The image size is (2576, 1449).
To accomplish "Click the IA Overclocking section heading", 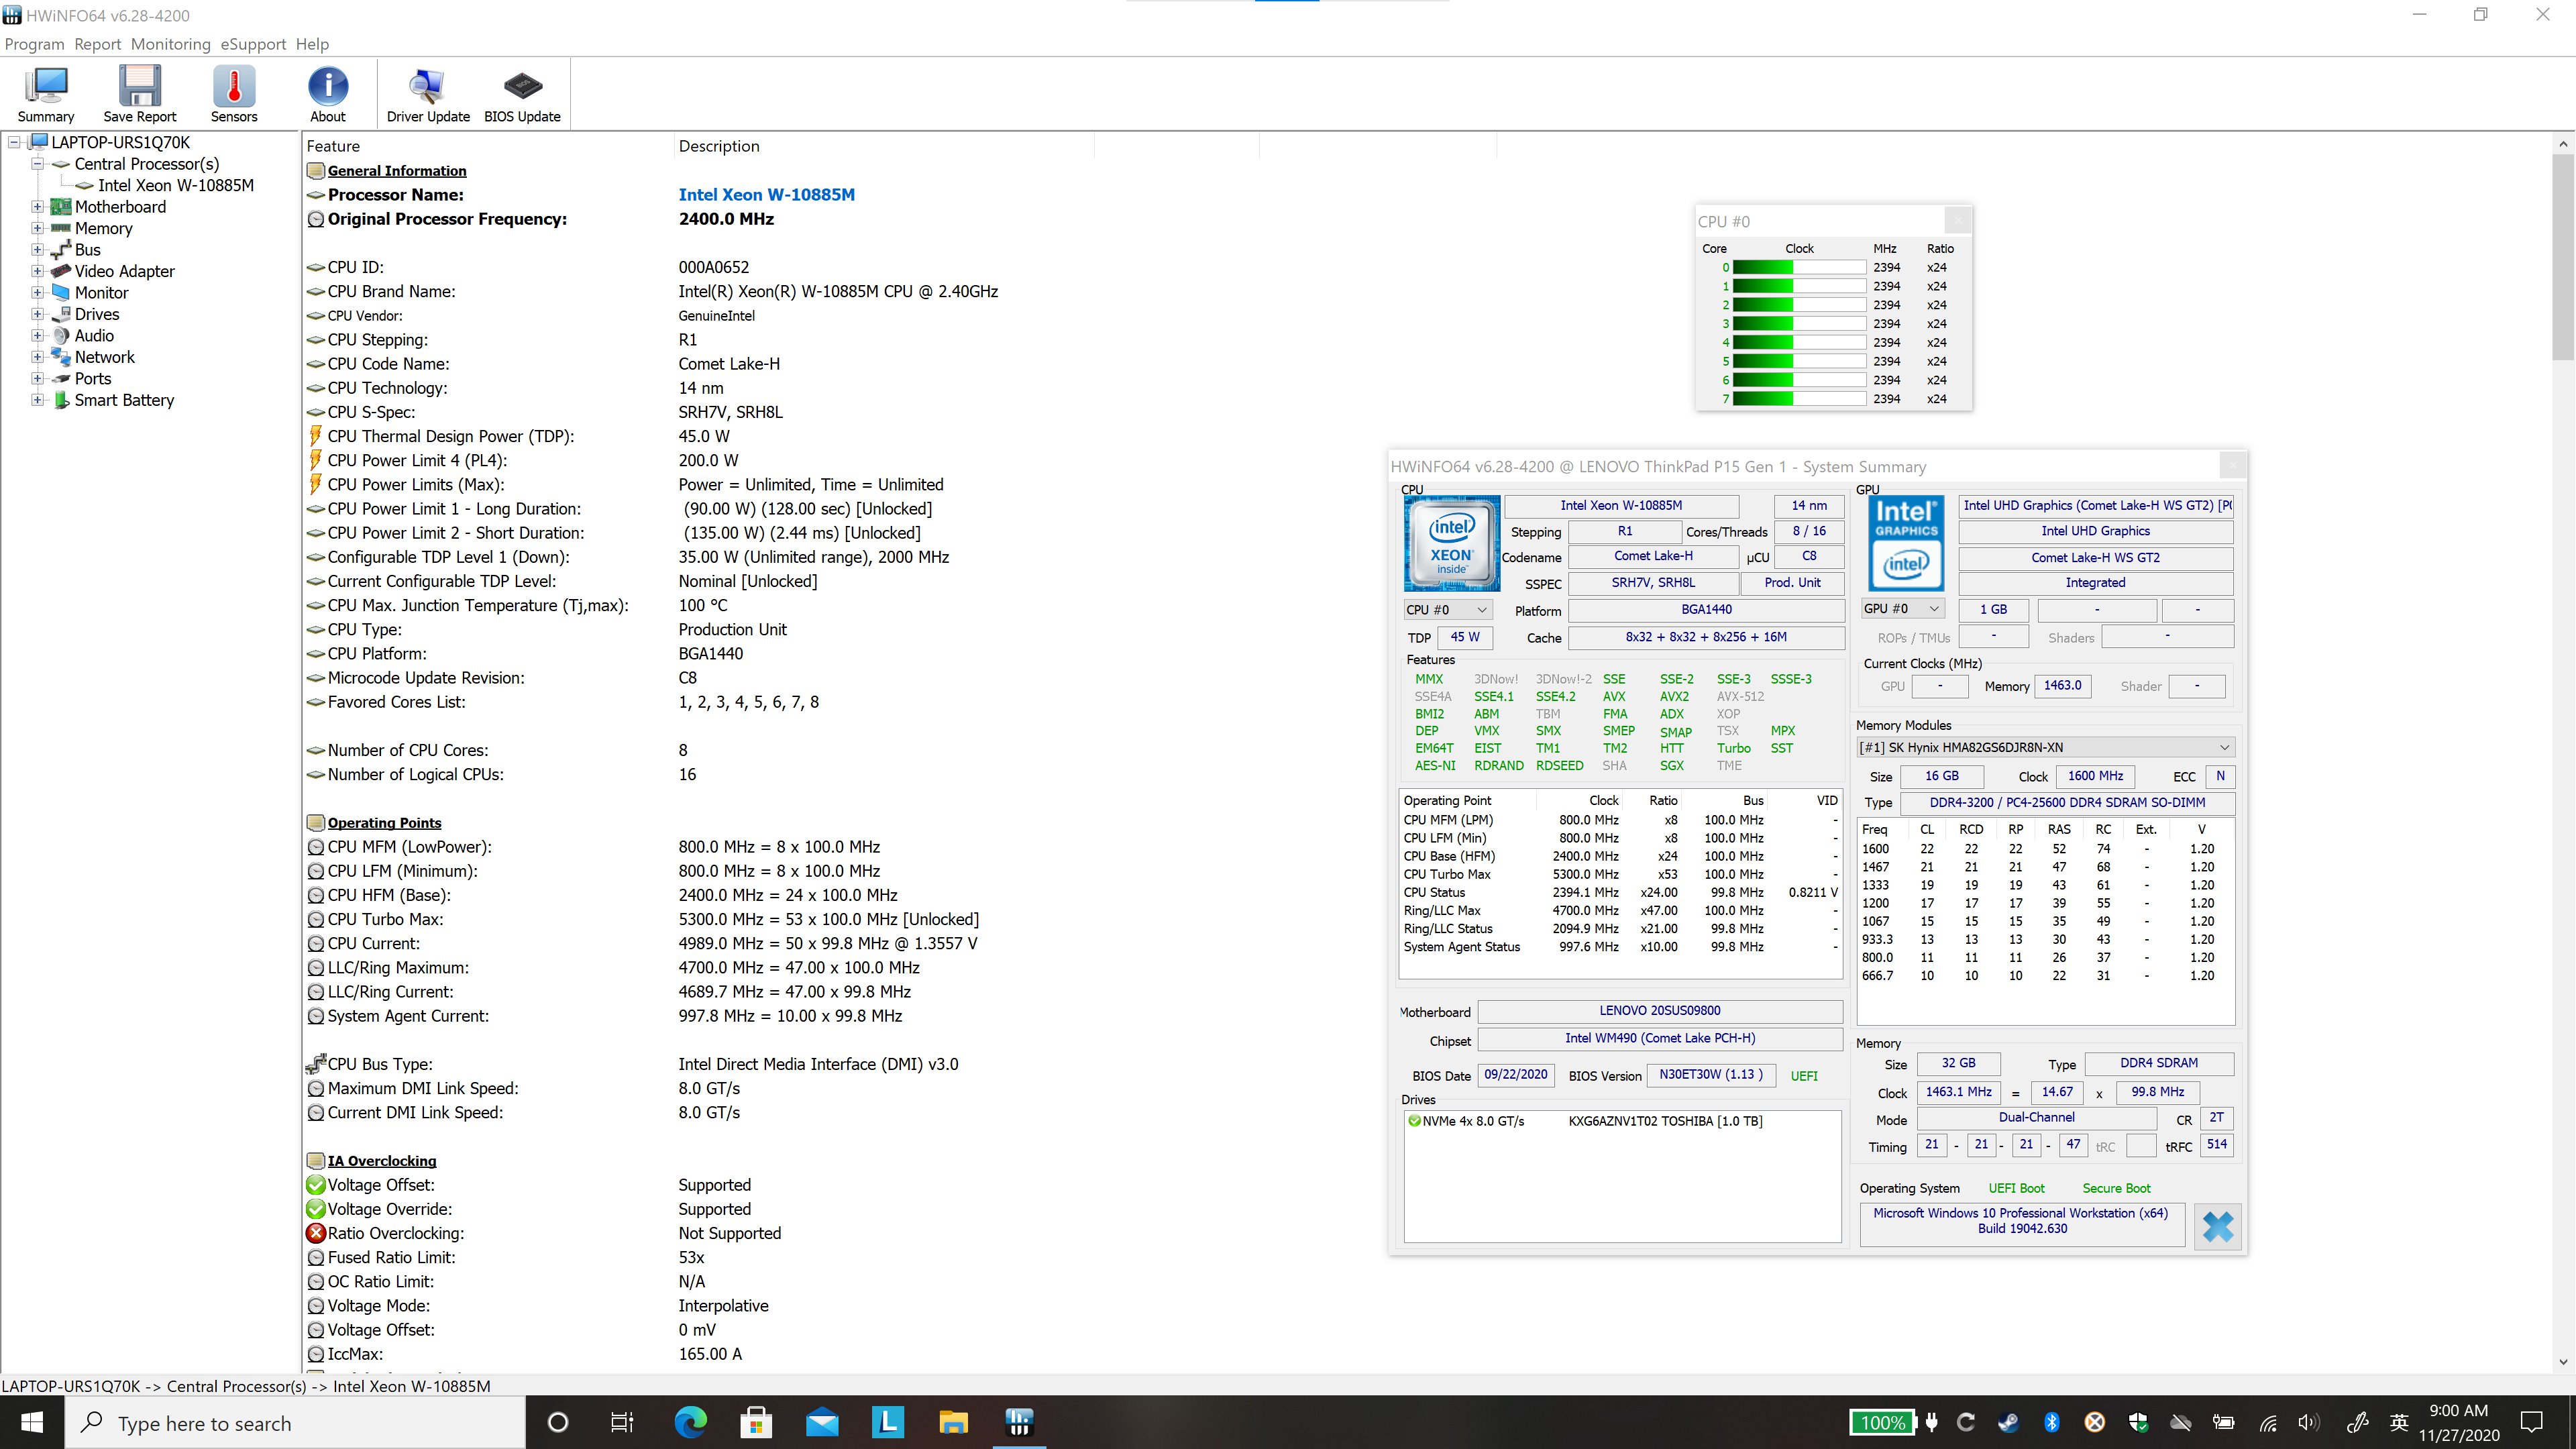I will click(x=382, y=1161).
